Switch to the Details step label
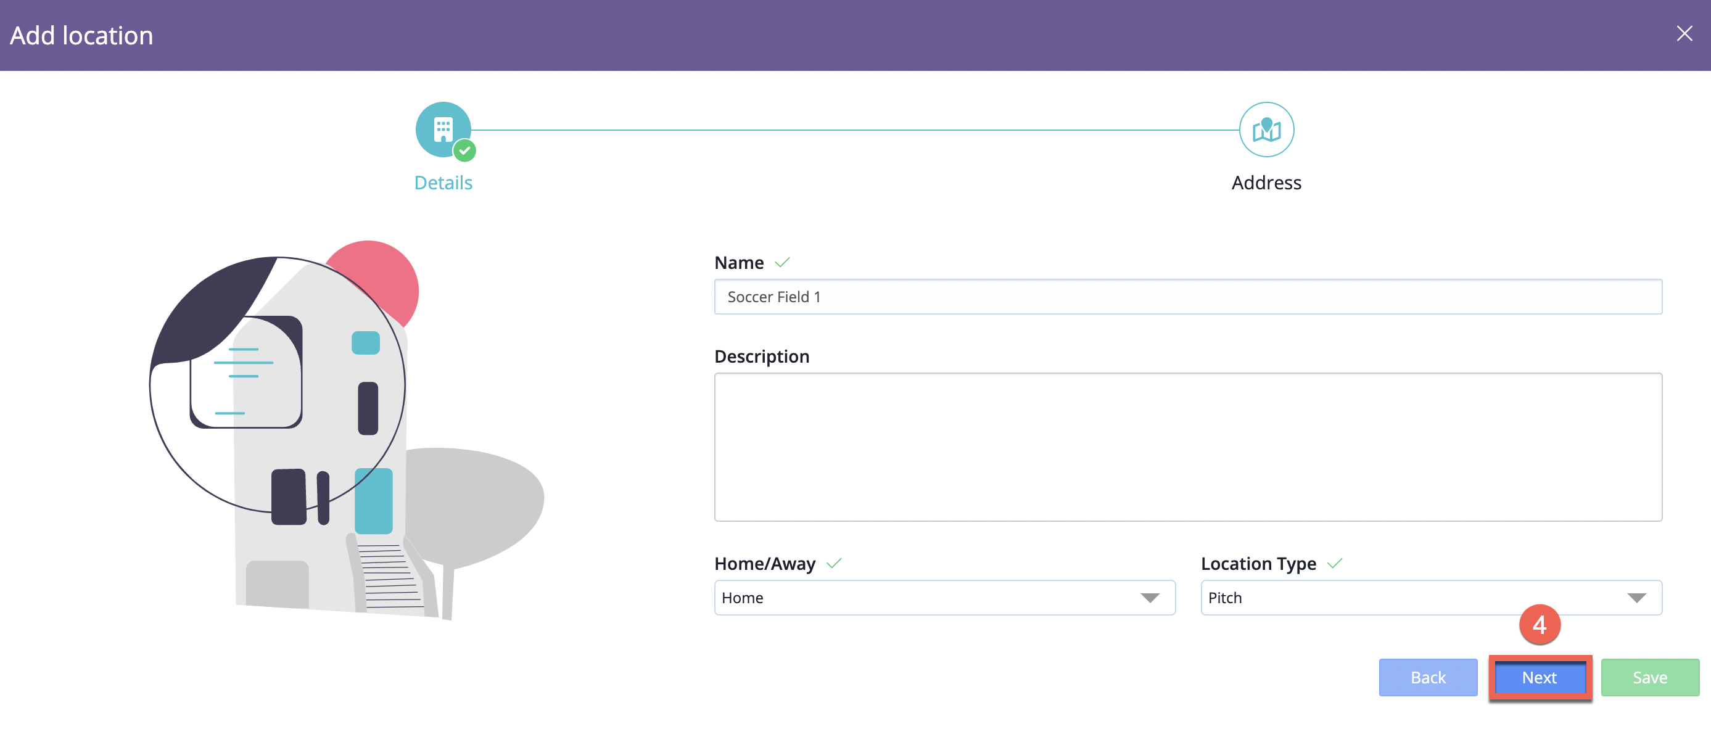Screen dimensions: 1711x729 [443, 183]
